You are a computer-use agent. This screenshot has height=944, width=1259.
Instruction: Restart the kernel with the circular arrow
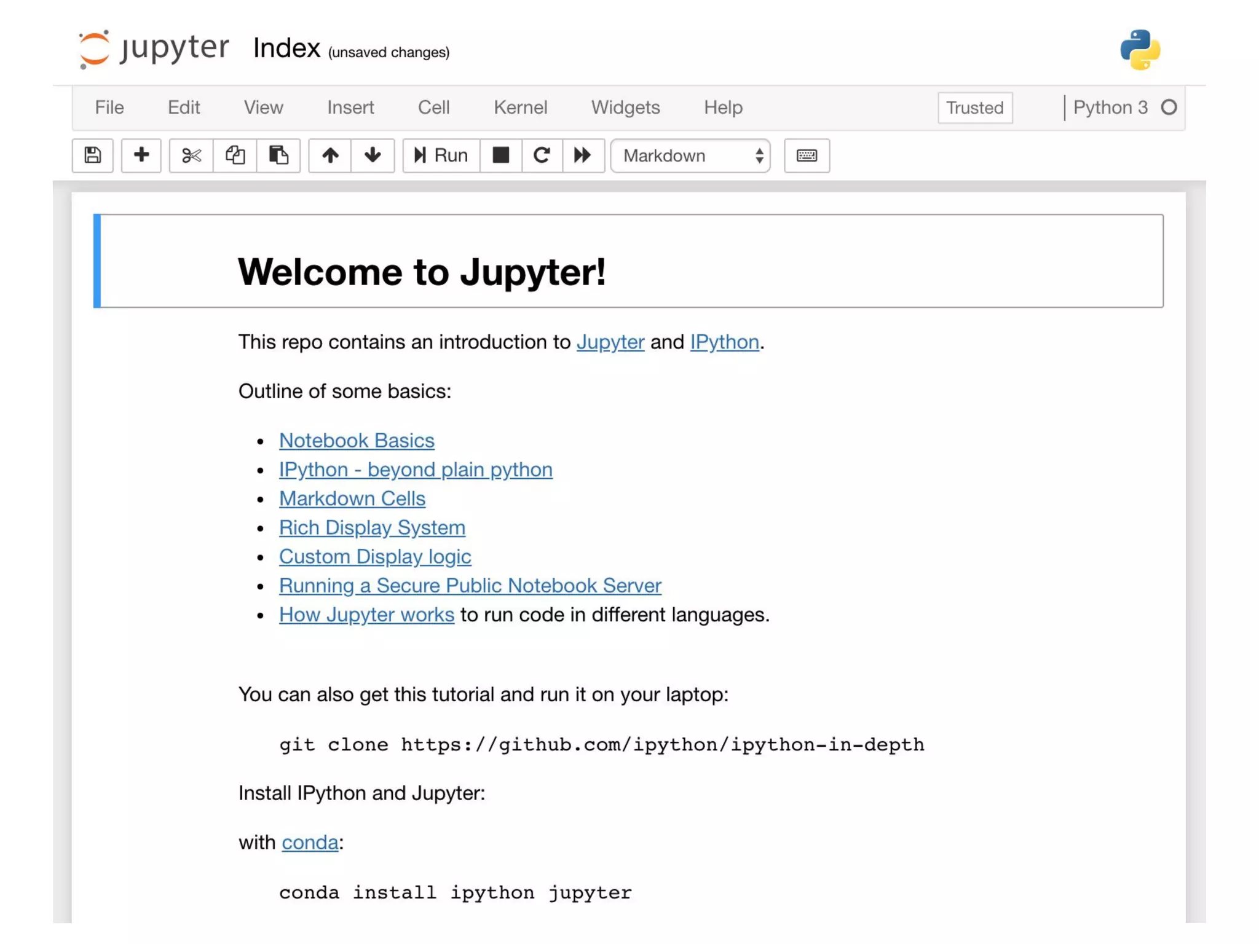coord(542,155)
